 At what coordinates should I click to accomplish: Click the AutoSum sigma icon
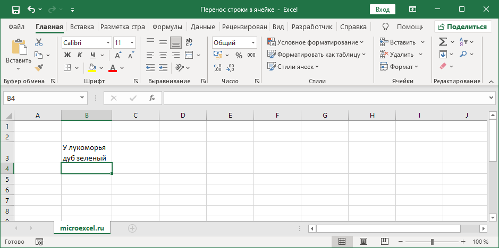443,42
